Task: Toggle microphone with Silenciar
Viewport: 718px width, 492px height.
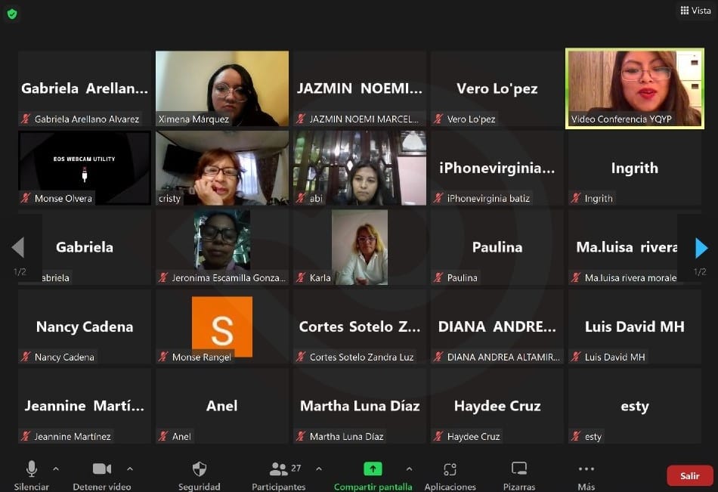Action: click(x=32, y=469)
